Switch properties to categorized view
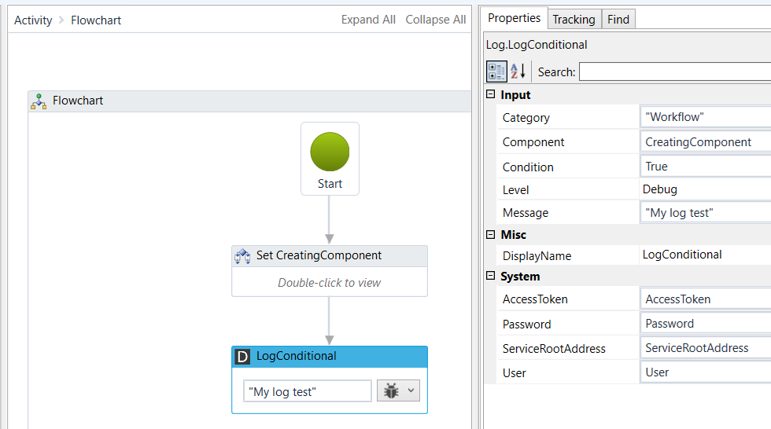The image size is (771, 429). 496,71
